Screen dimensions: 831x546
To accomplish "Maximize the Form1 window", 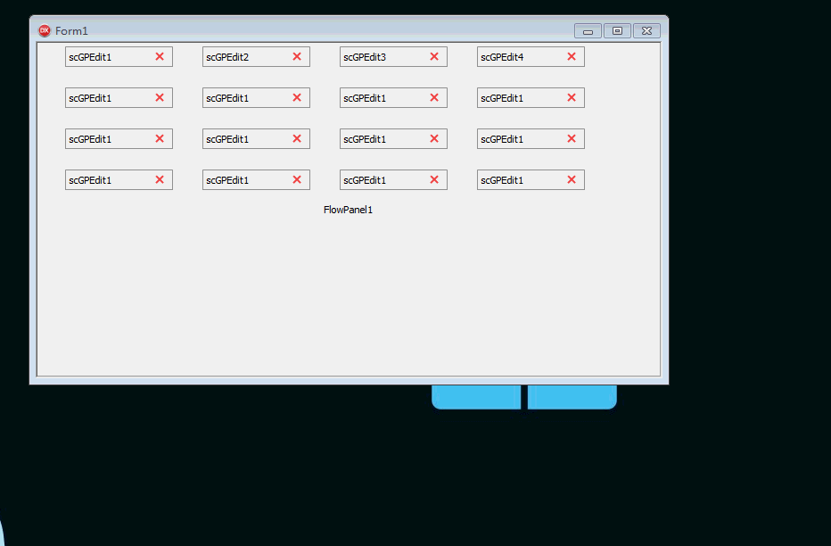I will pos(617,31).
